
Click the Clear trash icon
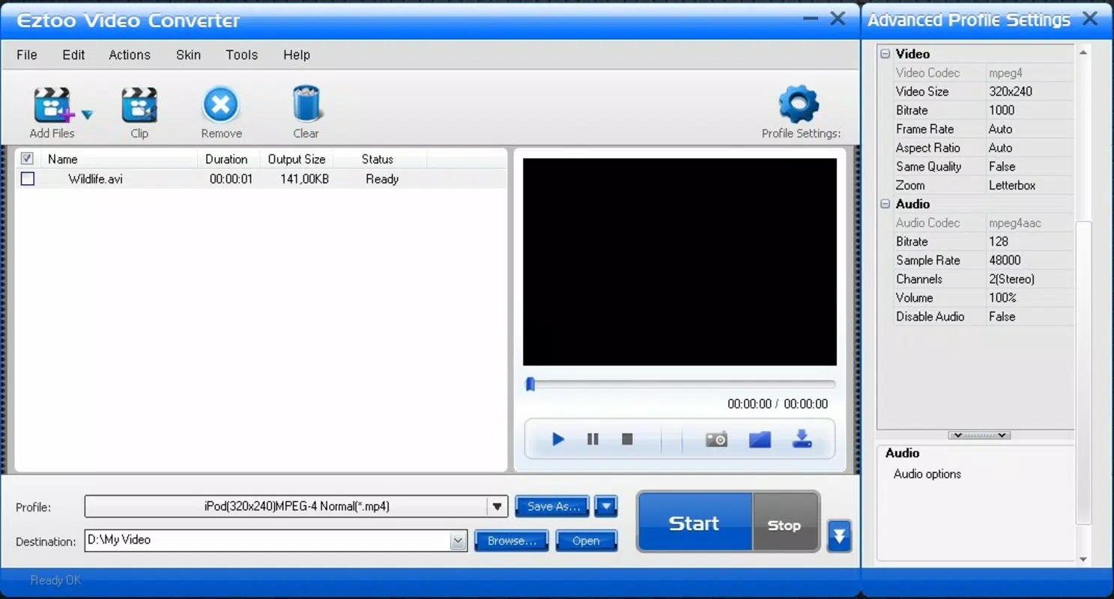[x=306, y=103]
